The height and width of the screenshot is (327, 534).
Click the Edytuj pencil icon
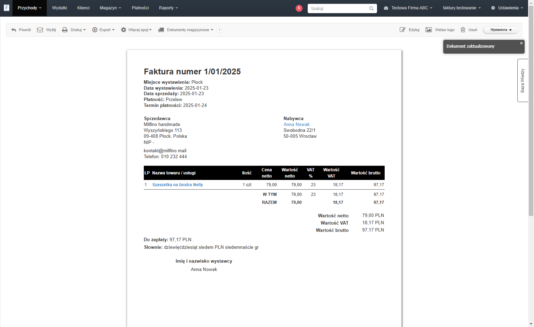403,30
